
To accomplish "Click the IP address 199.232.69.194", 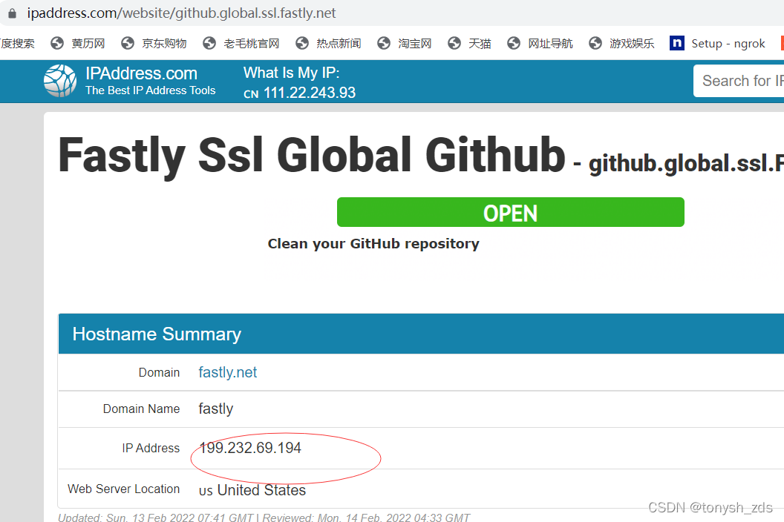I will tap(250, 448).
